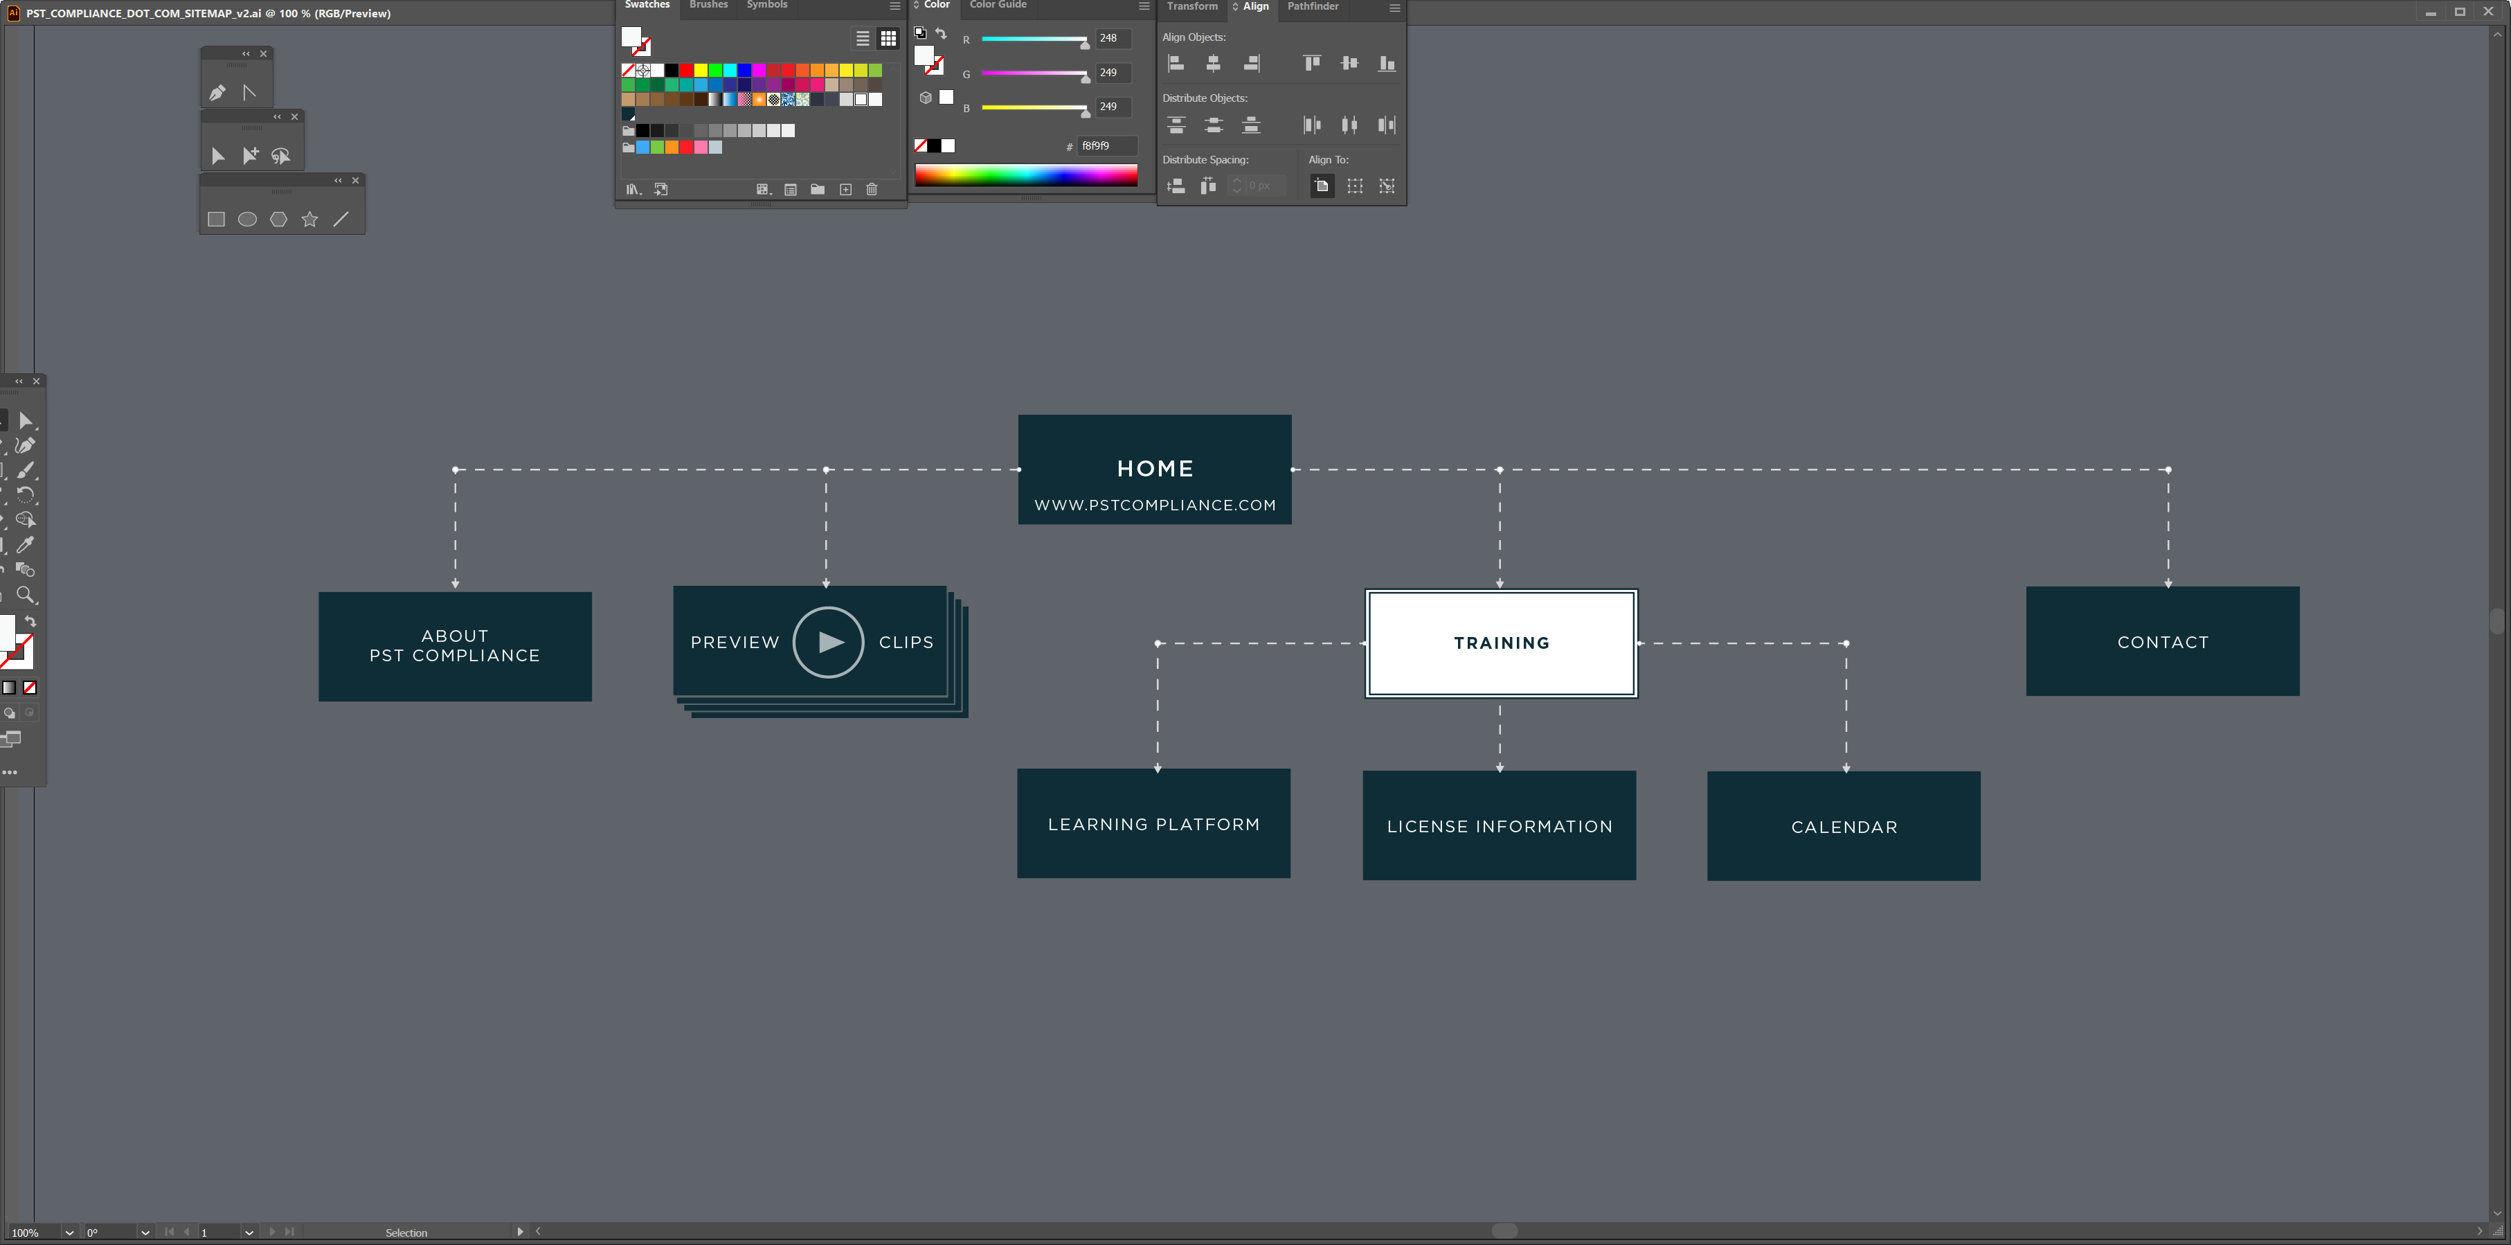Screen dimensions: 2511x1245
Task: Open Swatches panel flyout menu
Action: pos(895,6)
